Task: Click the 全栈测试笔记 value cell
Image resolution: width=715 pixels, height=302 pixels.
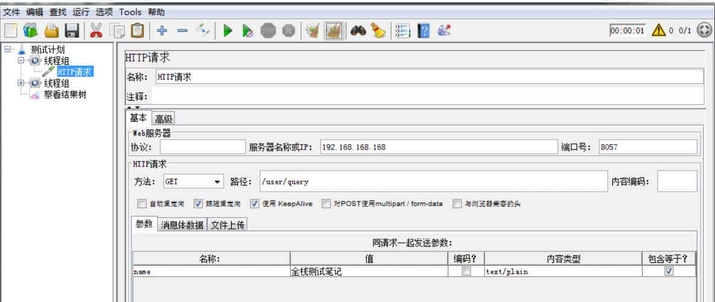Action: (369, 271)
